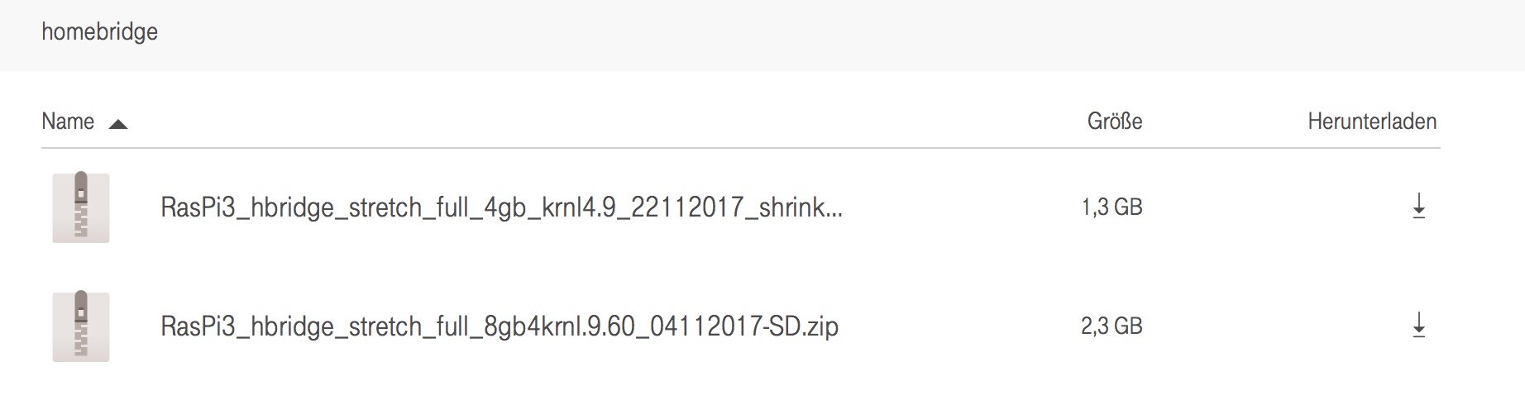
Task: Select the 1,3 GB size cell
Action: (x=1111, y=207)
